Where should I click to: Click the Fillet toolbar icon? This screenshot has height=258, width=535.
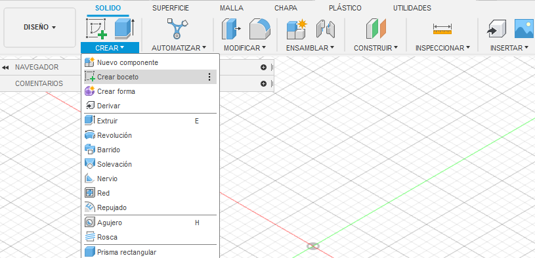coord(260,29)
